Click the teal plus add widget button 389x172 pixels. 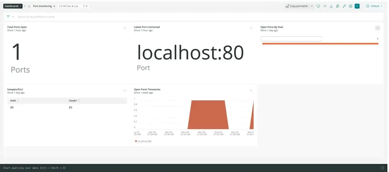pos(357,6)
